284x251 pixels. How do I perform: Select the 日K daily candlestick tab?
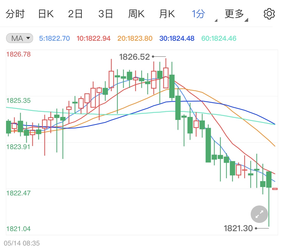click(x=46, y=14)
